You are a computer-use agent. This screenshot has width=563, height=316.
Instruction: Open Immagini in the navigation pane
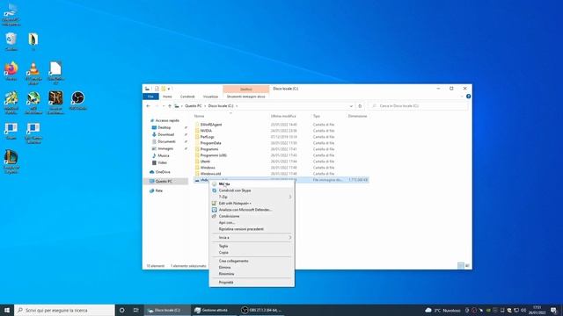165,148
